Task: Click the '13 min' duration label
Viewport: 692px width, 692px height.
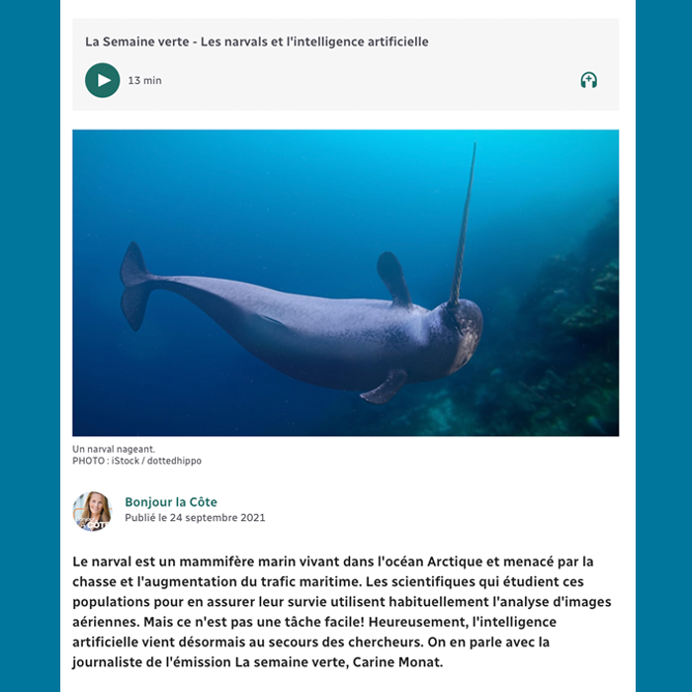Action: click(x=144, y=81)
